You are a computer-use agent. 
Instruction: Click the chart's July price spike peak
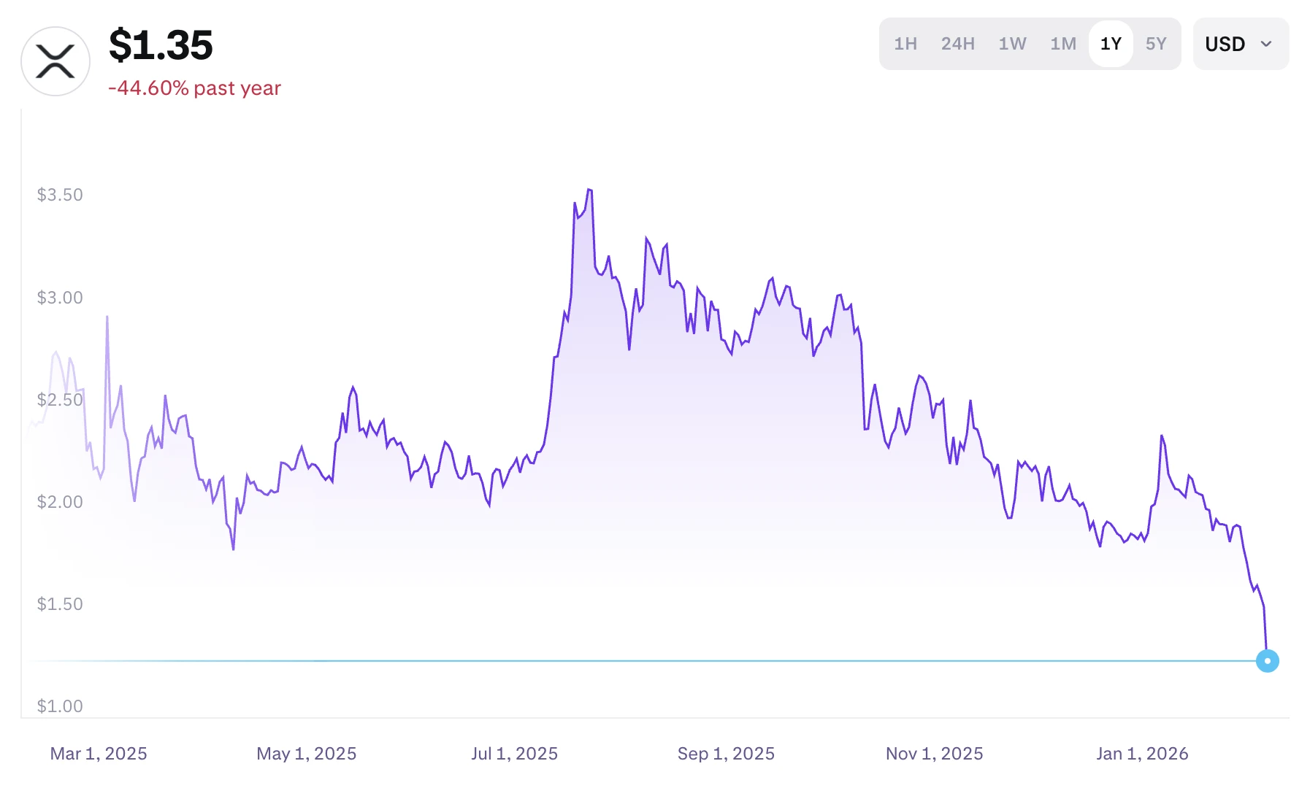(x=590, y=190)
